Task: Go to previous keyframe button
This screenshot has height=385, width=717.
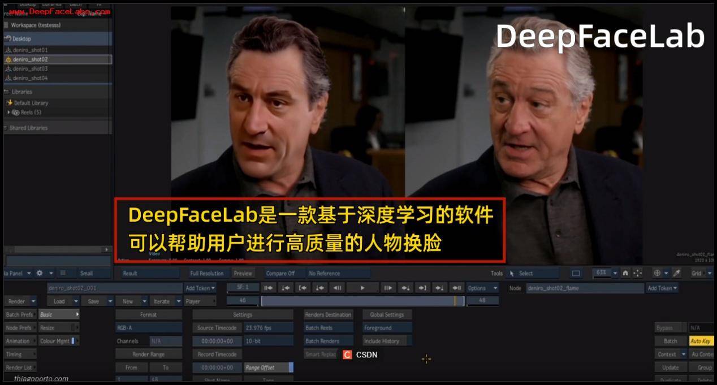Action: (286, 288)
